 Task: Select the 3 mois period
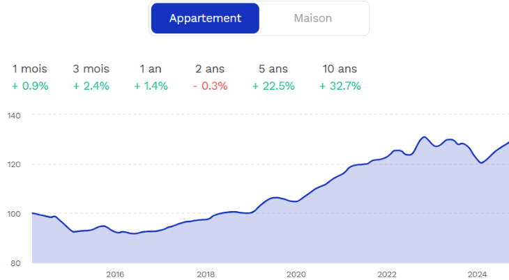click(x=91, y=69)
